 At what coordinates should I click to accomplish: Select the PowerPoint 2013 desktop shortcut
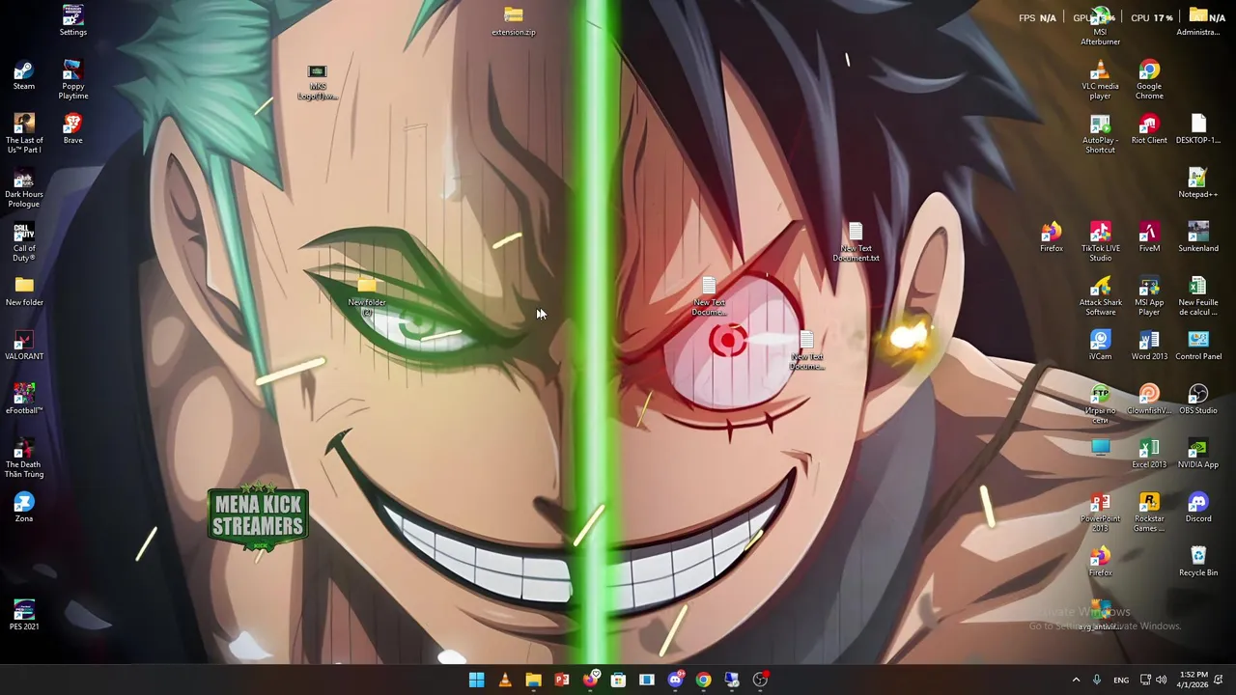[x=1100, y=513]
